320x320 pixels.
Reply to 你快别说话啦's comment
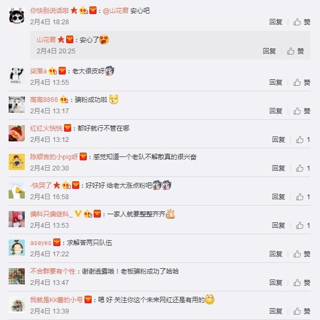pos(276,22)
